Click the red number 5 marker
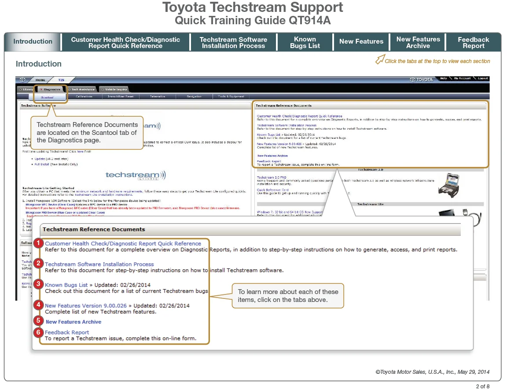507x391 pixels. click(x=39, y=321)
